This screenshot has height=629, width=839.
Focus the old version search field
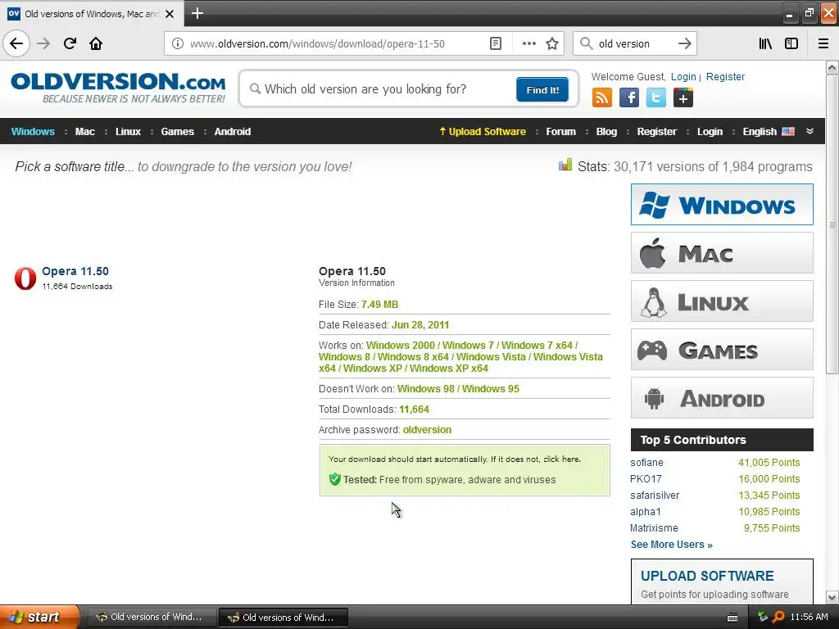click(380, 88)
